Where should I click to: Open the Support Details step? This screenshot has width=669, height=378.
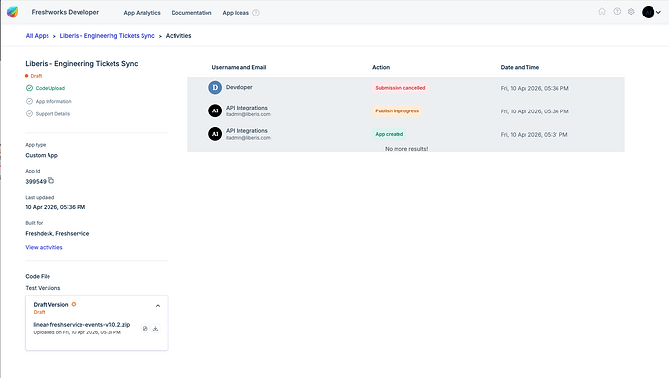coord(52,114)
